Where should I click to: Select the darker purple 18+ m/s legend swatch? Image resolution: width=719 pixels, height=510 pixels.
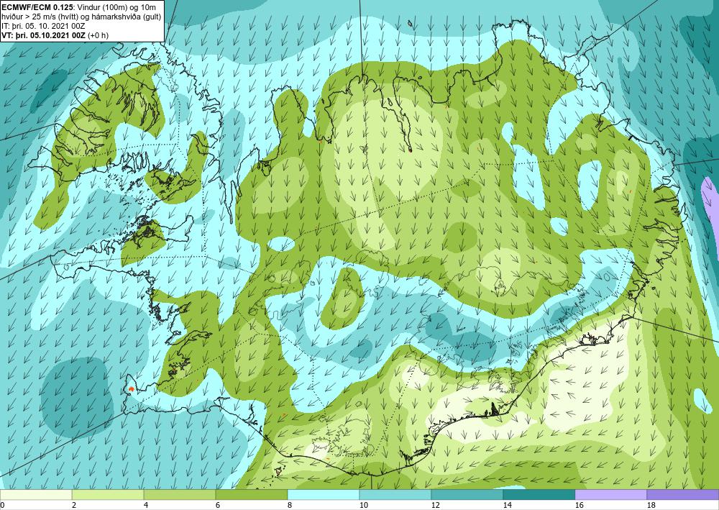tap(683, 495)
